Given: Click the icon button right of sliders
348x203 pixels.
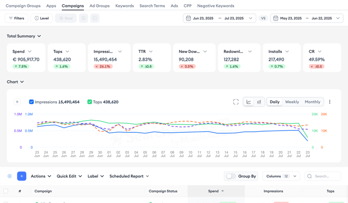Looking at the screenshot, I should point(95,18).
